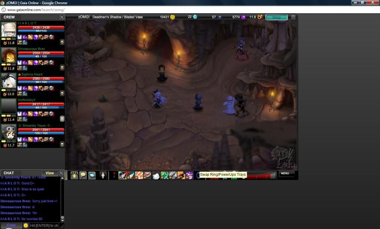Select Dinosaurous Brex's avatar portrait

9,55
